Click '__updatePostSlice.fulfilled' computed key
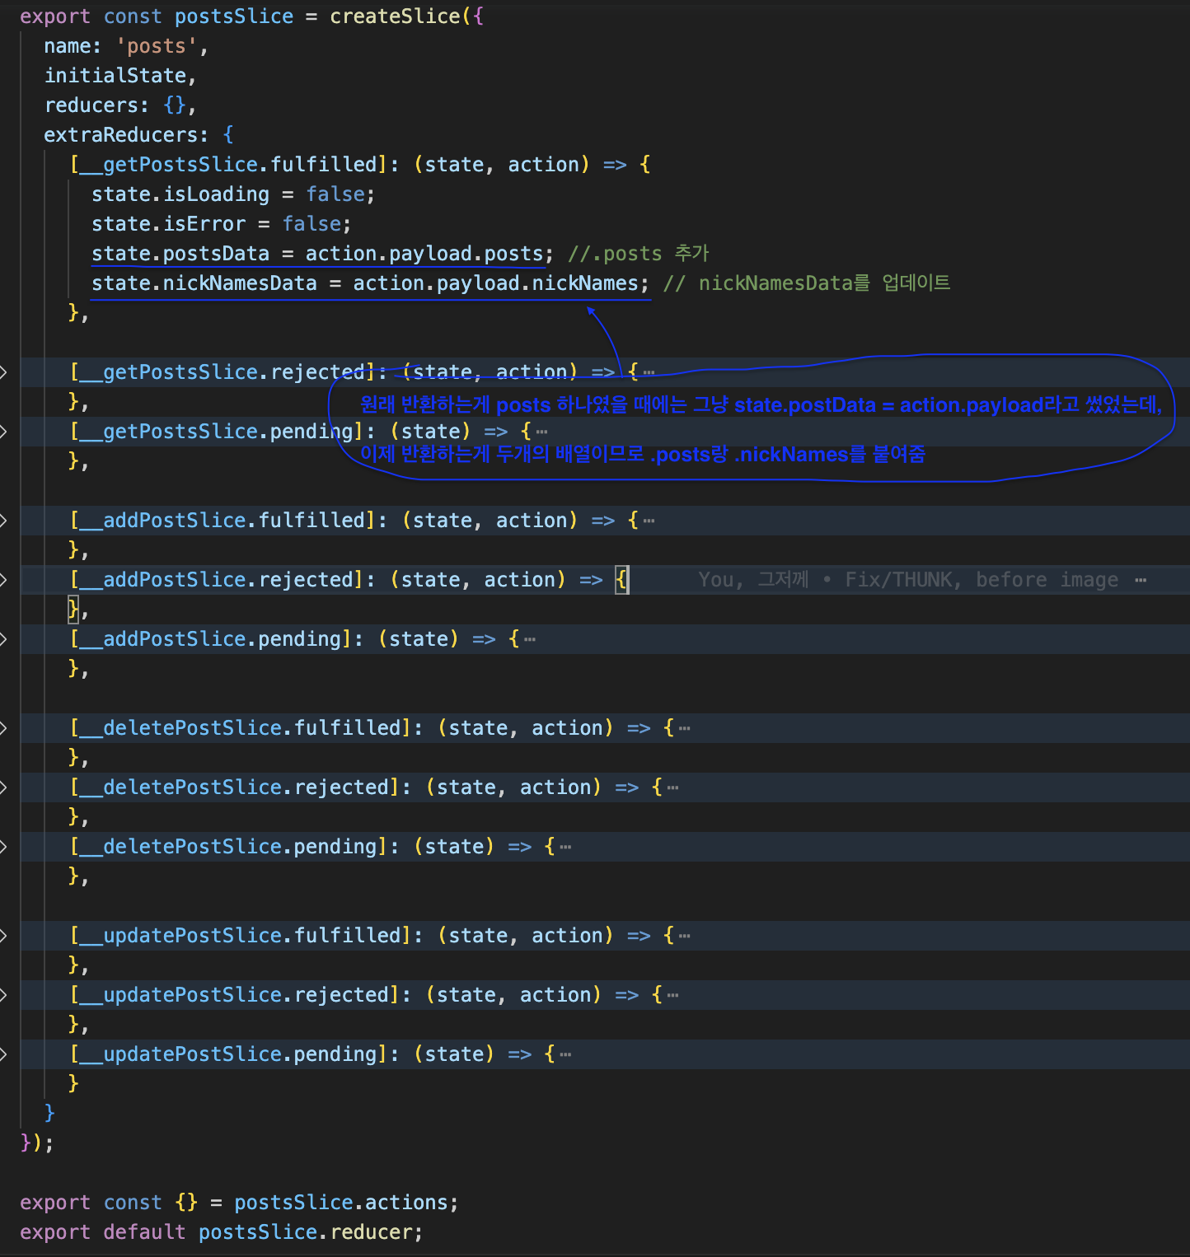This screenshot has width=1190, height=1257. [240, 936]
